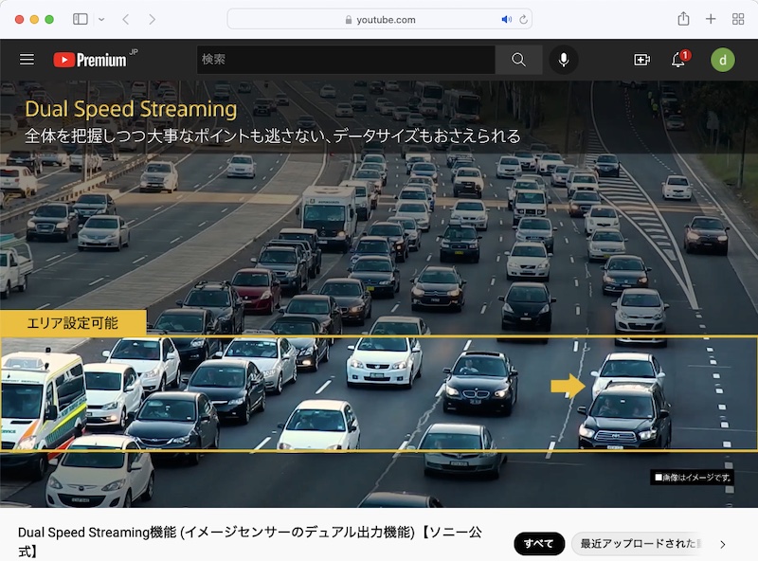Screen dimensions: 758x561
Task: Open a new tab with the plus icon
Action: (711, 18)
